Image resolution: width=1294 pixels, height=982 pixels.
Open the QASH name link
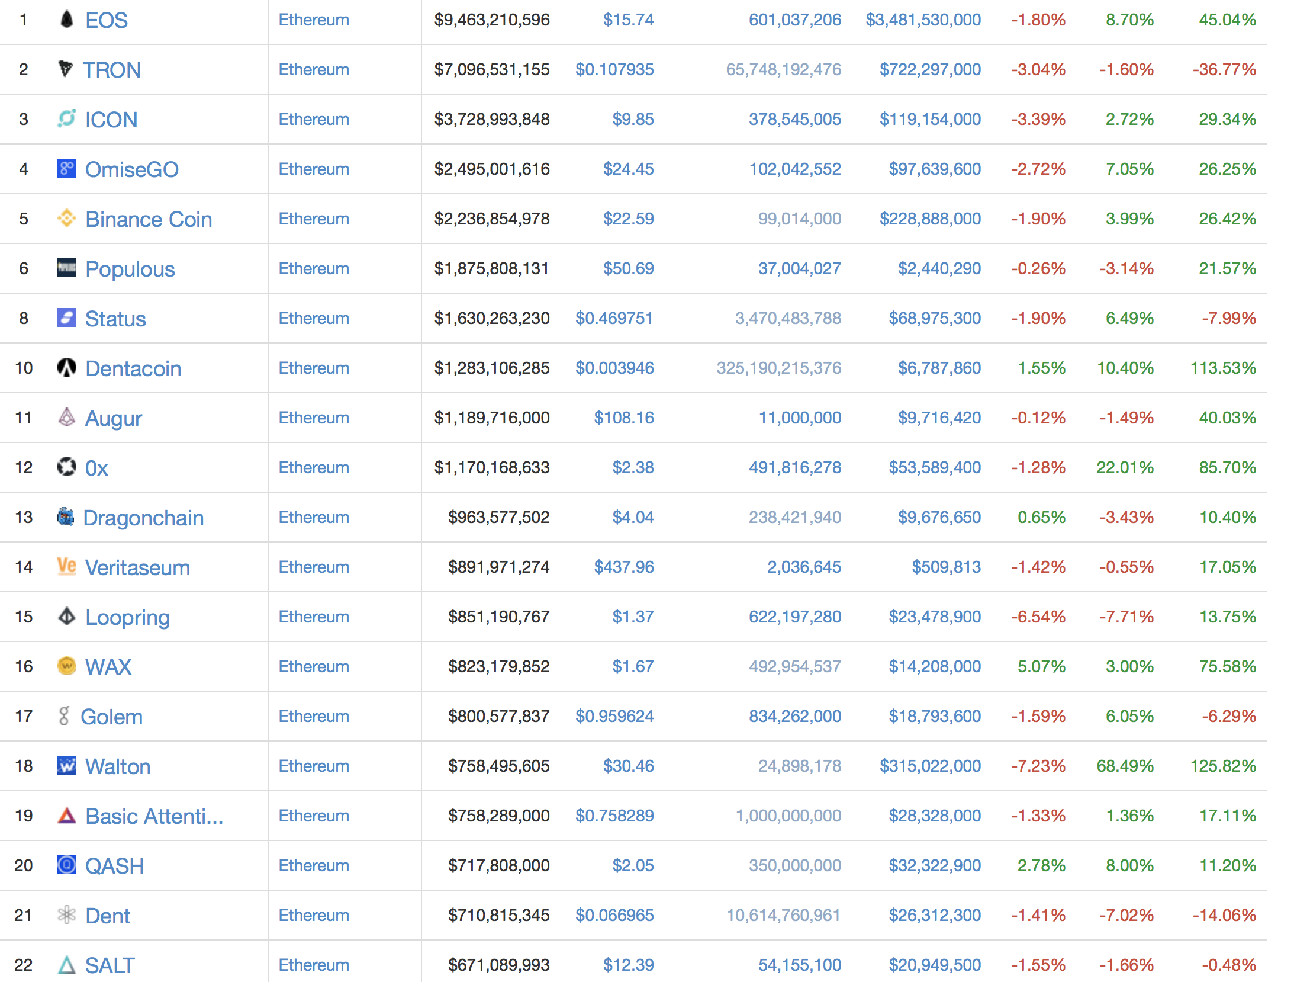coord(115,866)
